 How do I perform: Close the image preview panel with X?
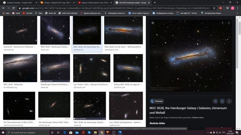[x=153, y=23]
